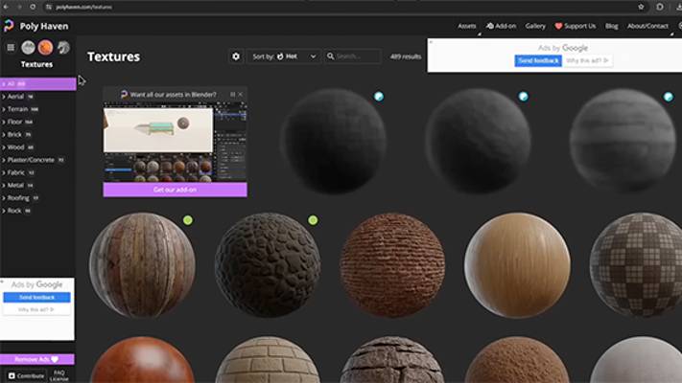Open the smooth light wood sphere
Screen dimensions: 682x383
pos(517,264)
